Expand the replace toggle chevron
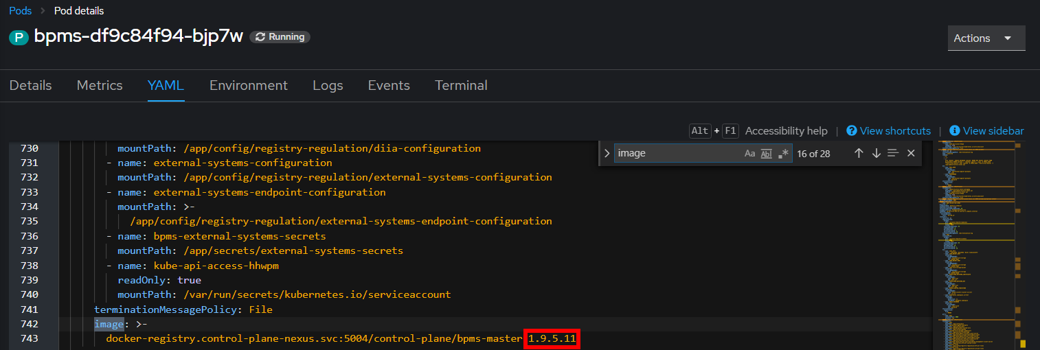1040x350 pixels. click(x=607, y=153)
